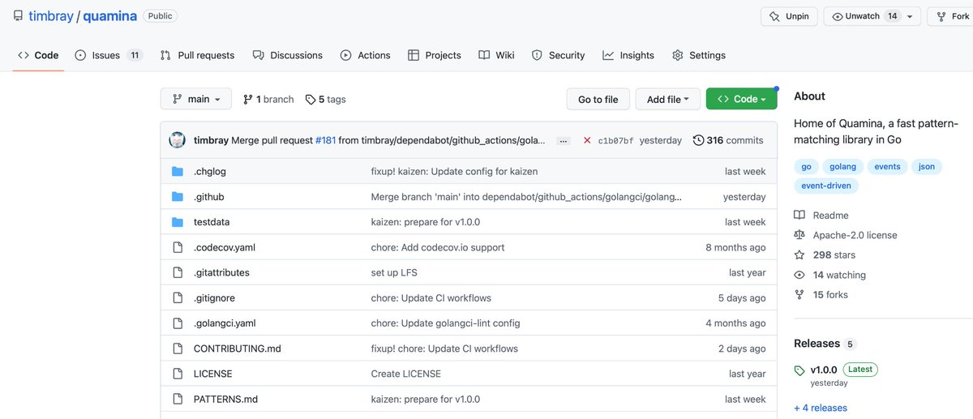Screen dimensions: 973x419
Task: Open the Insights tab
Action: (x=628, y=55)
